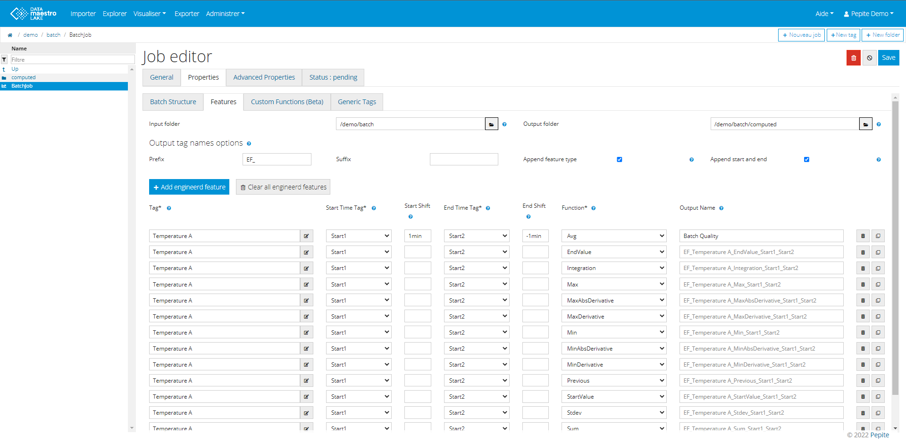Open help for Append feature type
Screen dimensions: 906x442
coord(691,160)
